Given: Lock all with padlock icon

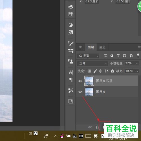Looking at the screenshot, I should [112, 71].
